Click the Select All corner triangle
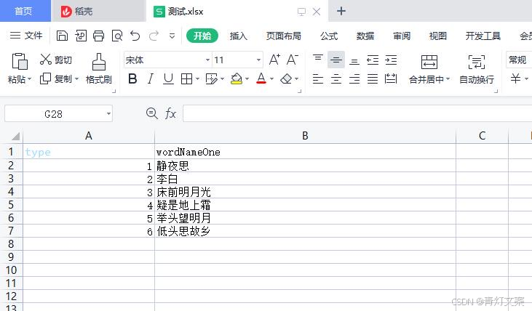Image resolution: width=532 pixels, height=311 pixels. [x=15, y=136]
